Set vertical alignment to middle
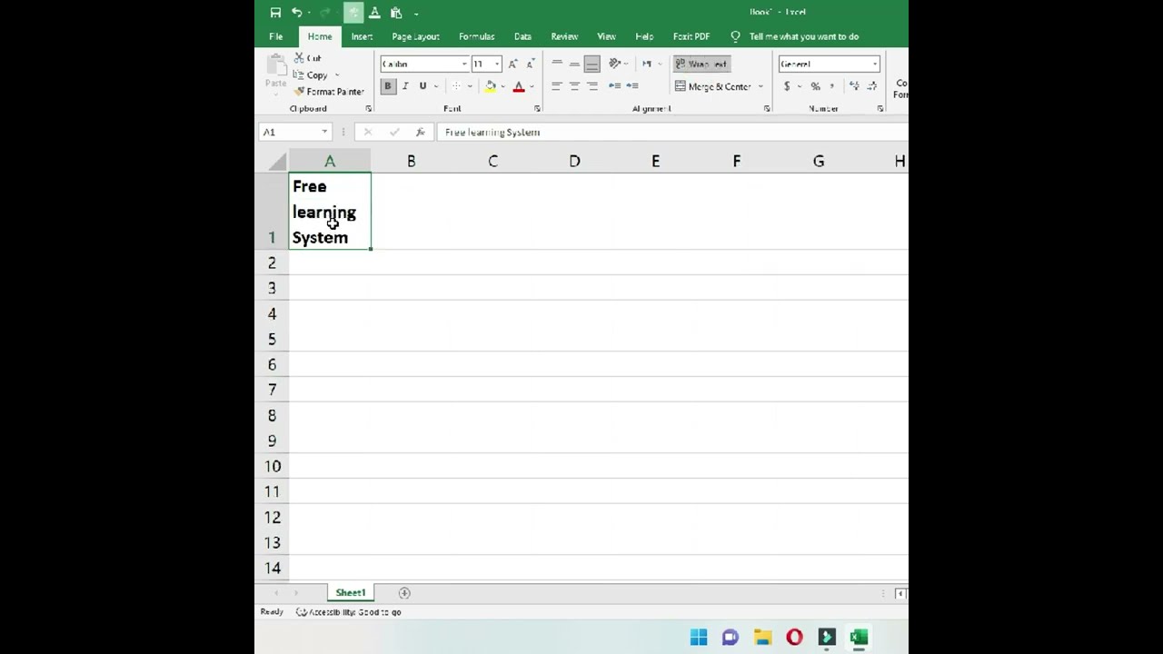Image resolution: width=1163 pixels, height=654 pixels. pyautogui.click(x=574, y=64)
